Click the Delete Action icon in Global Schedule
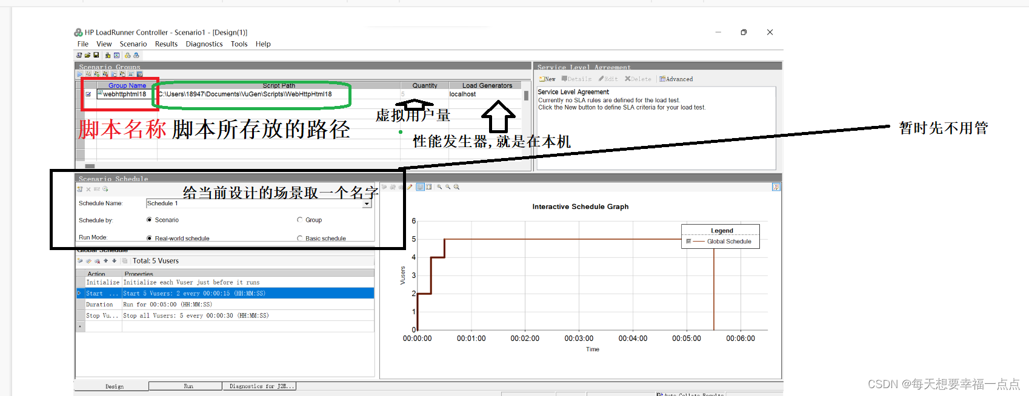 point(97,261)
